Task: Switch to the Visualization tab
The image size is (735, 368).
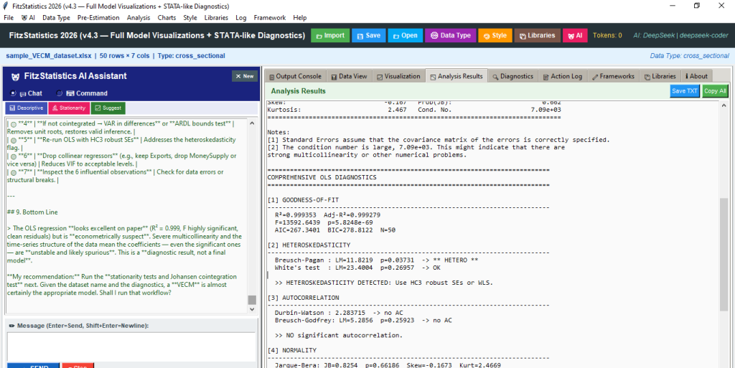Action: (x=398, y=76)
